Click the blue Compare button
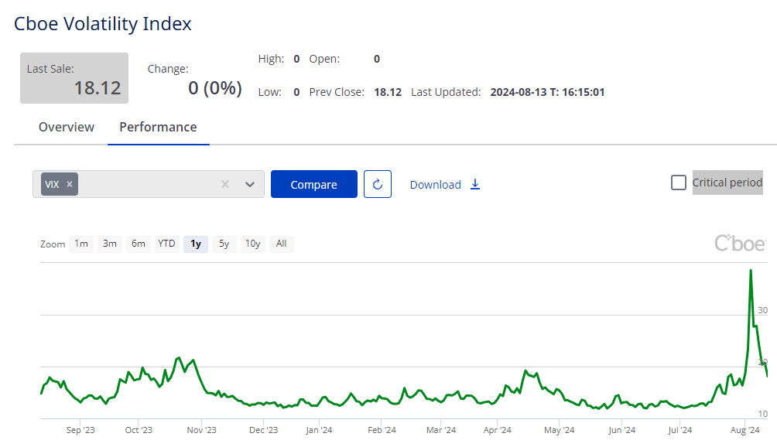The width and height of the screenshot is (777, 447). 313,184
